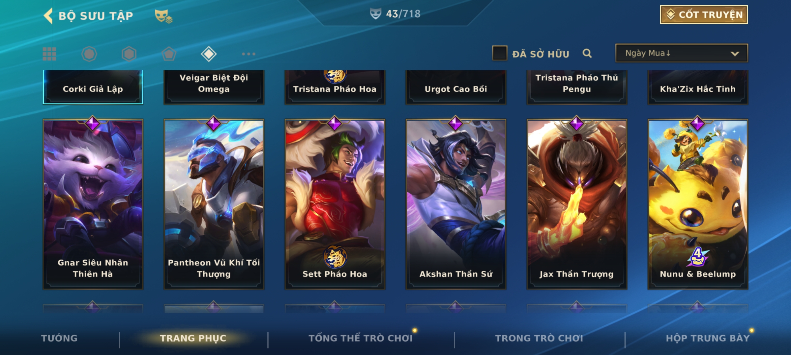Choose the Corki Giả Lập skin card
The width and height of the screenshot is (791, 355).
(x=93, y=87)
